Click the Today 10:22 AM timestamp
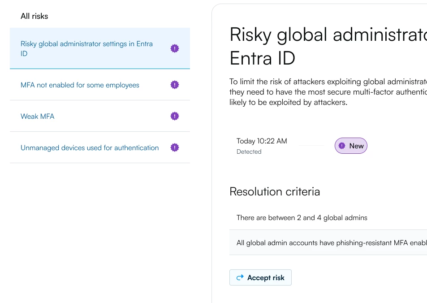 (262, 141)
